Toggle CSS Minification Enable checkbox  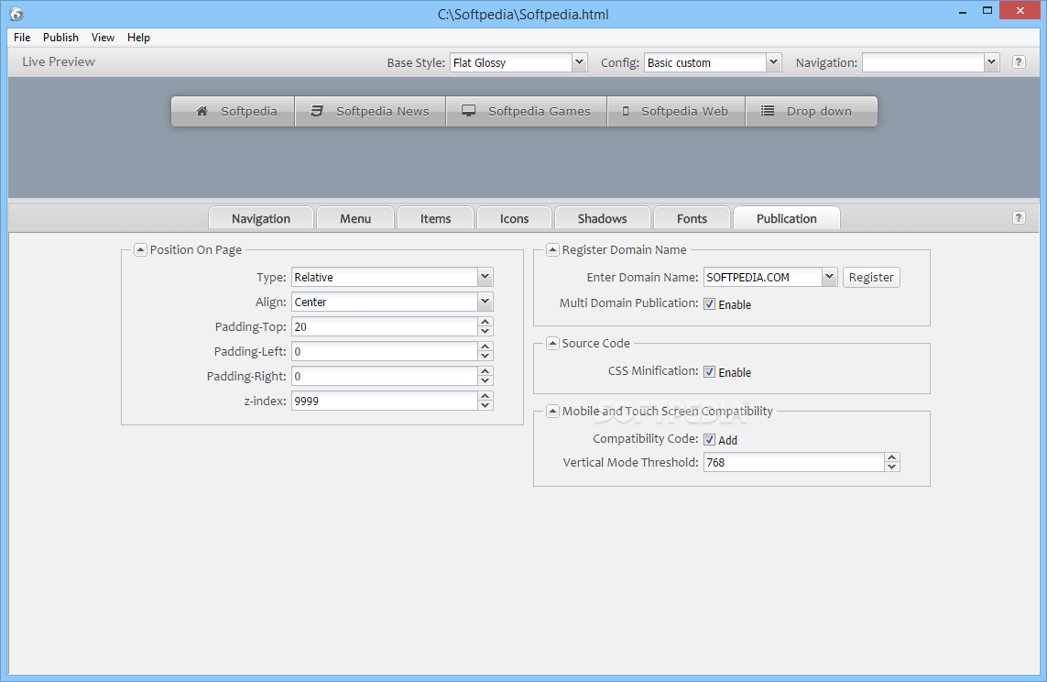709,372
